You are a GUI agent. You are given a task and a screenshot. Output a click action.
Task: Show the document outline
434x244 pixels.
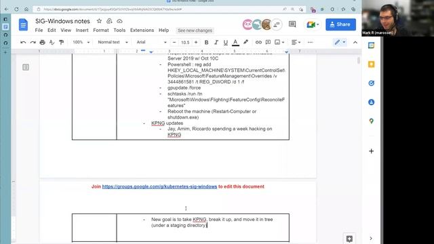pyautogui.click(x=26, y=67)
